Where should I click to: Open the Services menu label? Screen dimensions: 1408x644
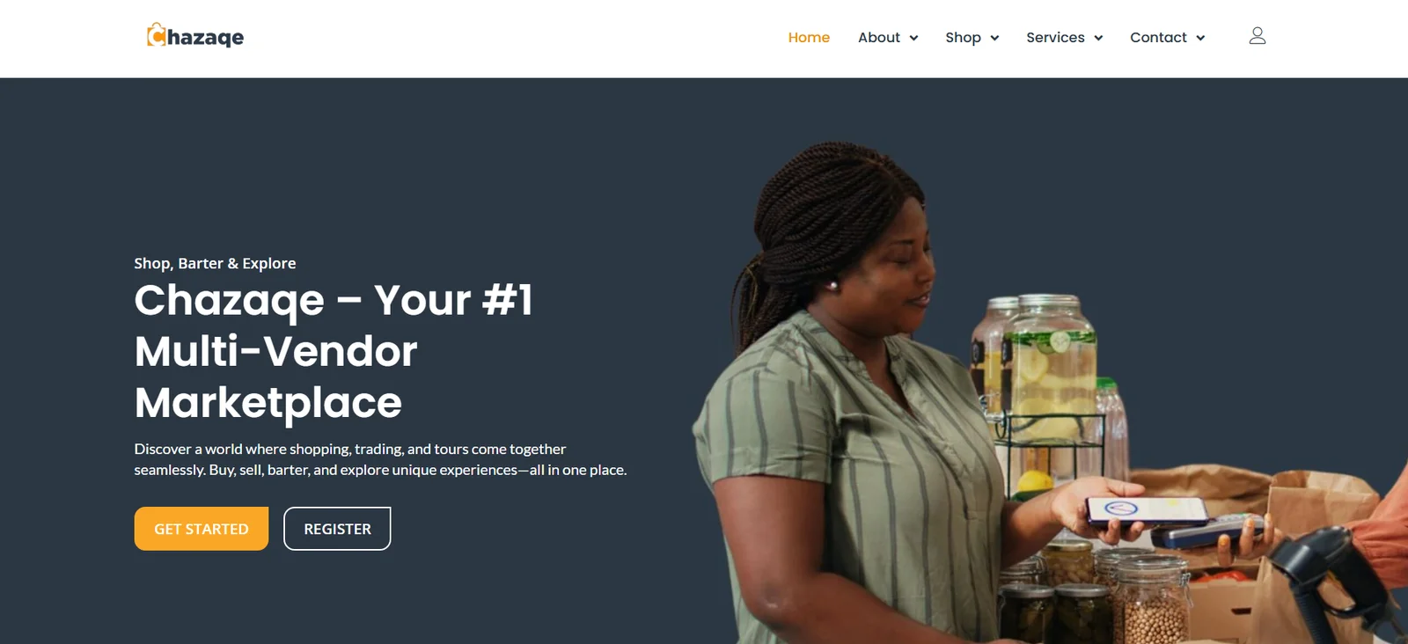coord(1055,37)
